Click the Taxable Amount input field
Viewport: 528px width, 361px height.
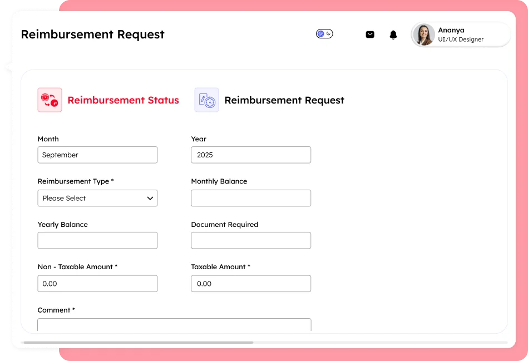click(x=250, y=284)
